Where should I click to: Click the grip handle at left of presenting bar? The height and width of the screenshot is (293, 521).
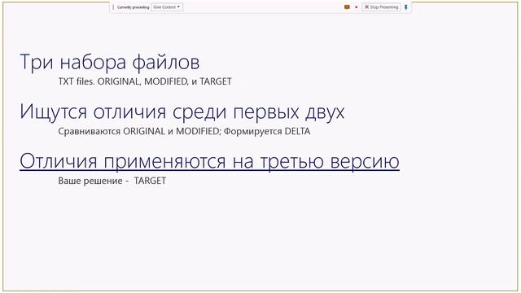[113, 7]
